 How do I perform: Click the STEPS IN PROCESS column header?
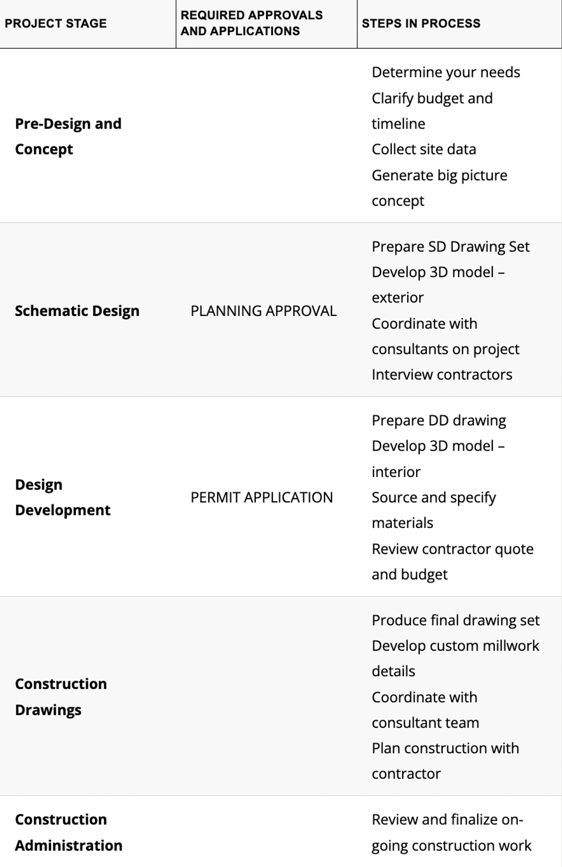click(x=421, y=23)
